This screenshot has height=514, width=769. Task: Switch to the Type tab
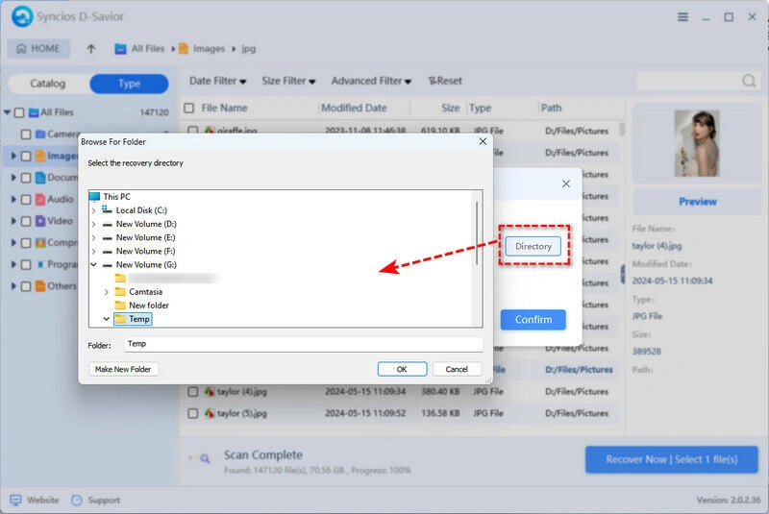[x=129, y=84]
